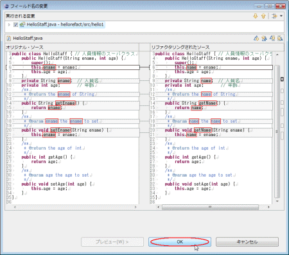Click 'getEname()' in the original source
The width and height of the screenshot is (289, 255).
pos(67,103)
